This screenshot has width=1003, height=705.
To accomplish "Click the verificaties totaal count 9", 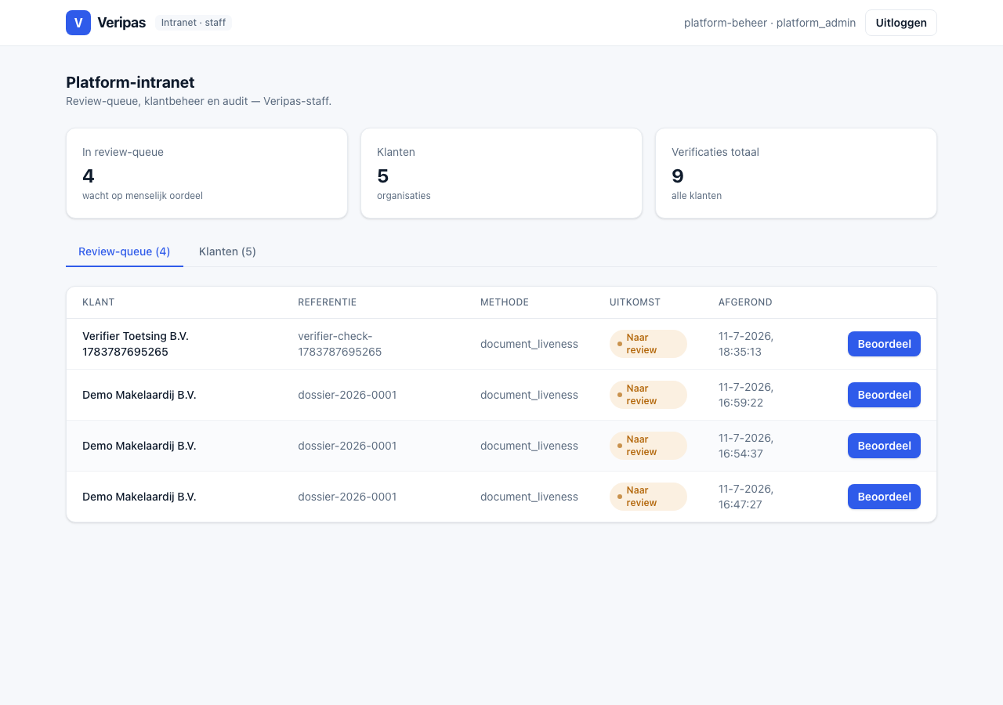I will tap(678, 176).
